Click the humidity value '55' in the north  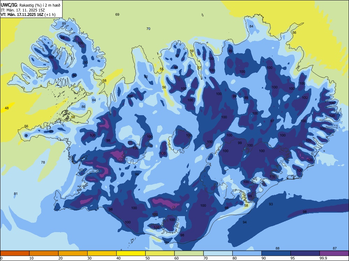click(x=162, y=69)
